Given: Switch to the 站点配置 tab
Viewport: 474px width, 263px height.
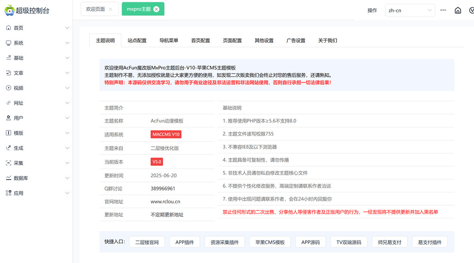Looking at the screenshot, I should point(137,40).
